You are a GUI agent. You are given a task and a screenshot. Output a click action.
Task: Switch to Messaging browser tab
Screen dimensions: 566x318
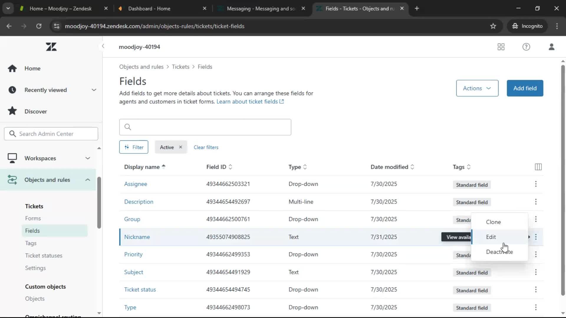coord(261,9)
